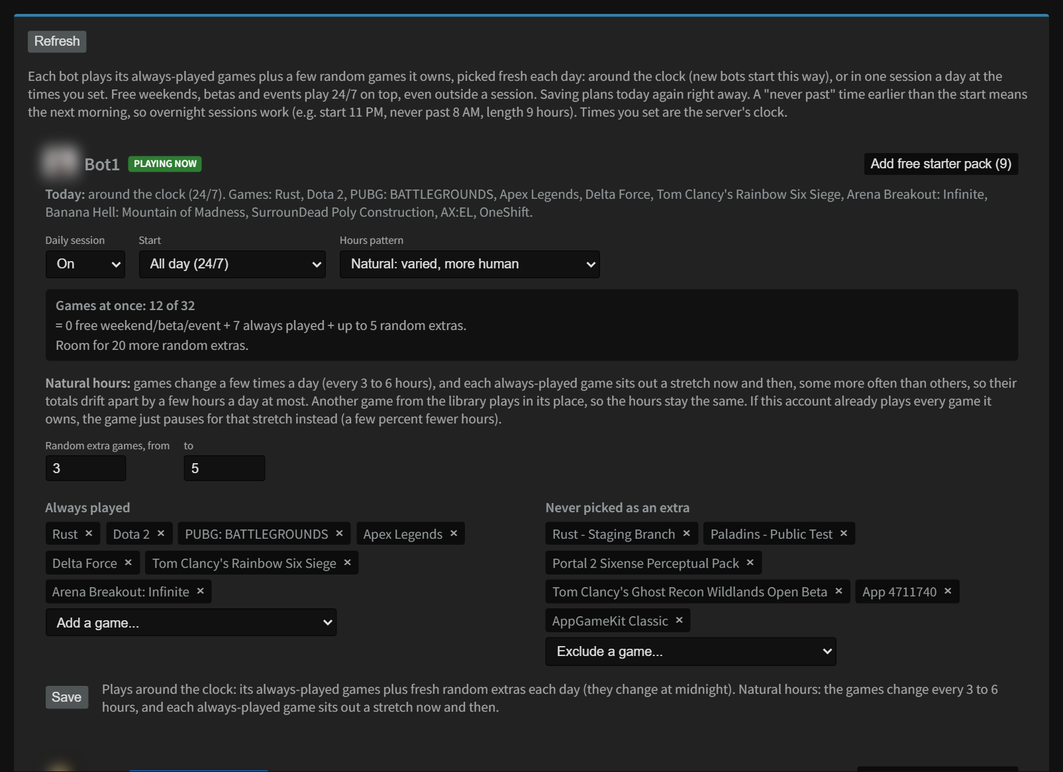Save Bot1 settings

(67, 697)
